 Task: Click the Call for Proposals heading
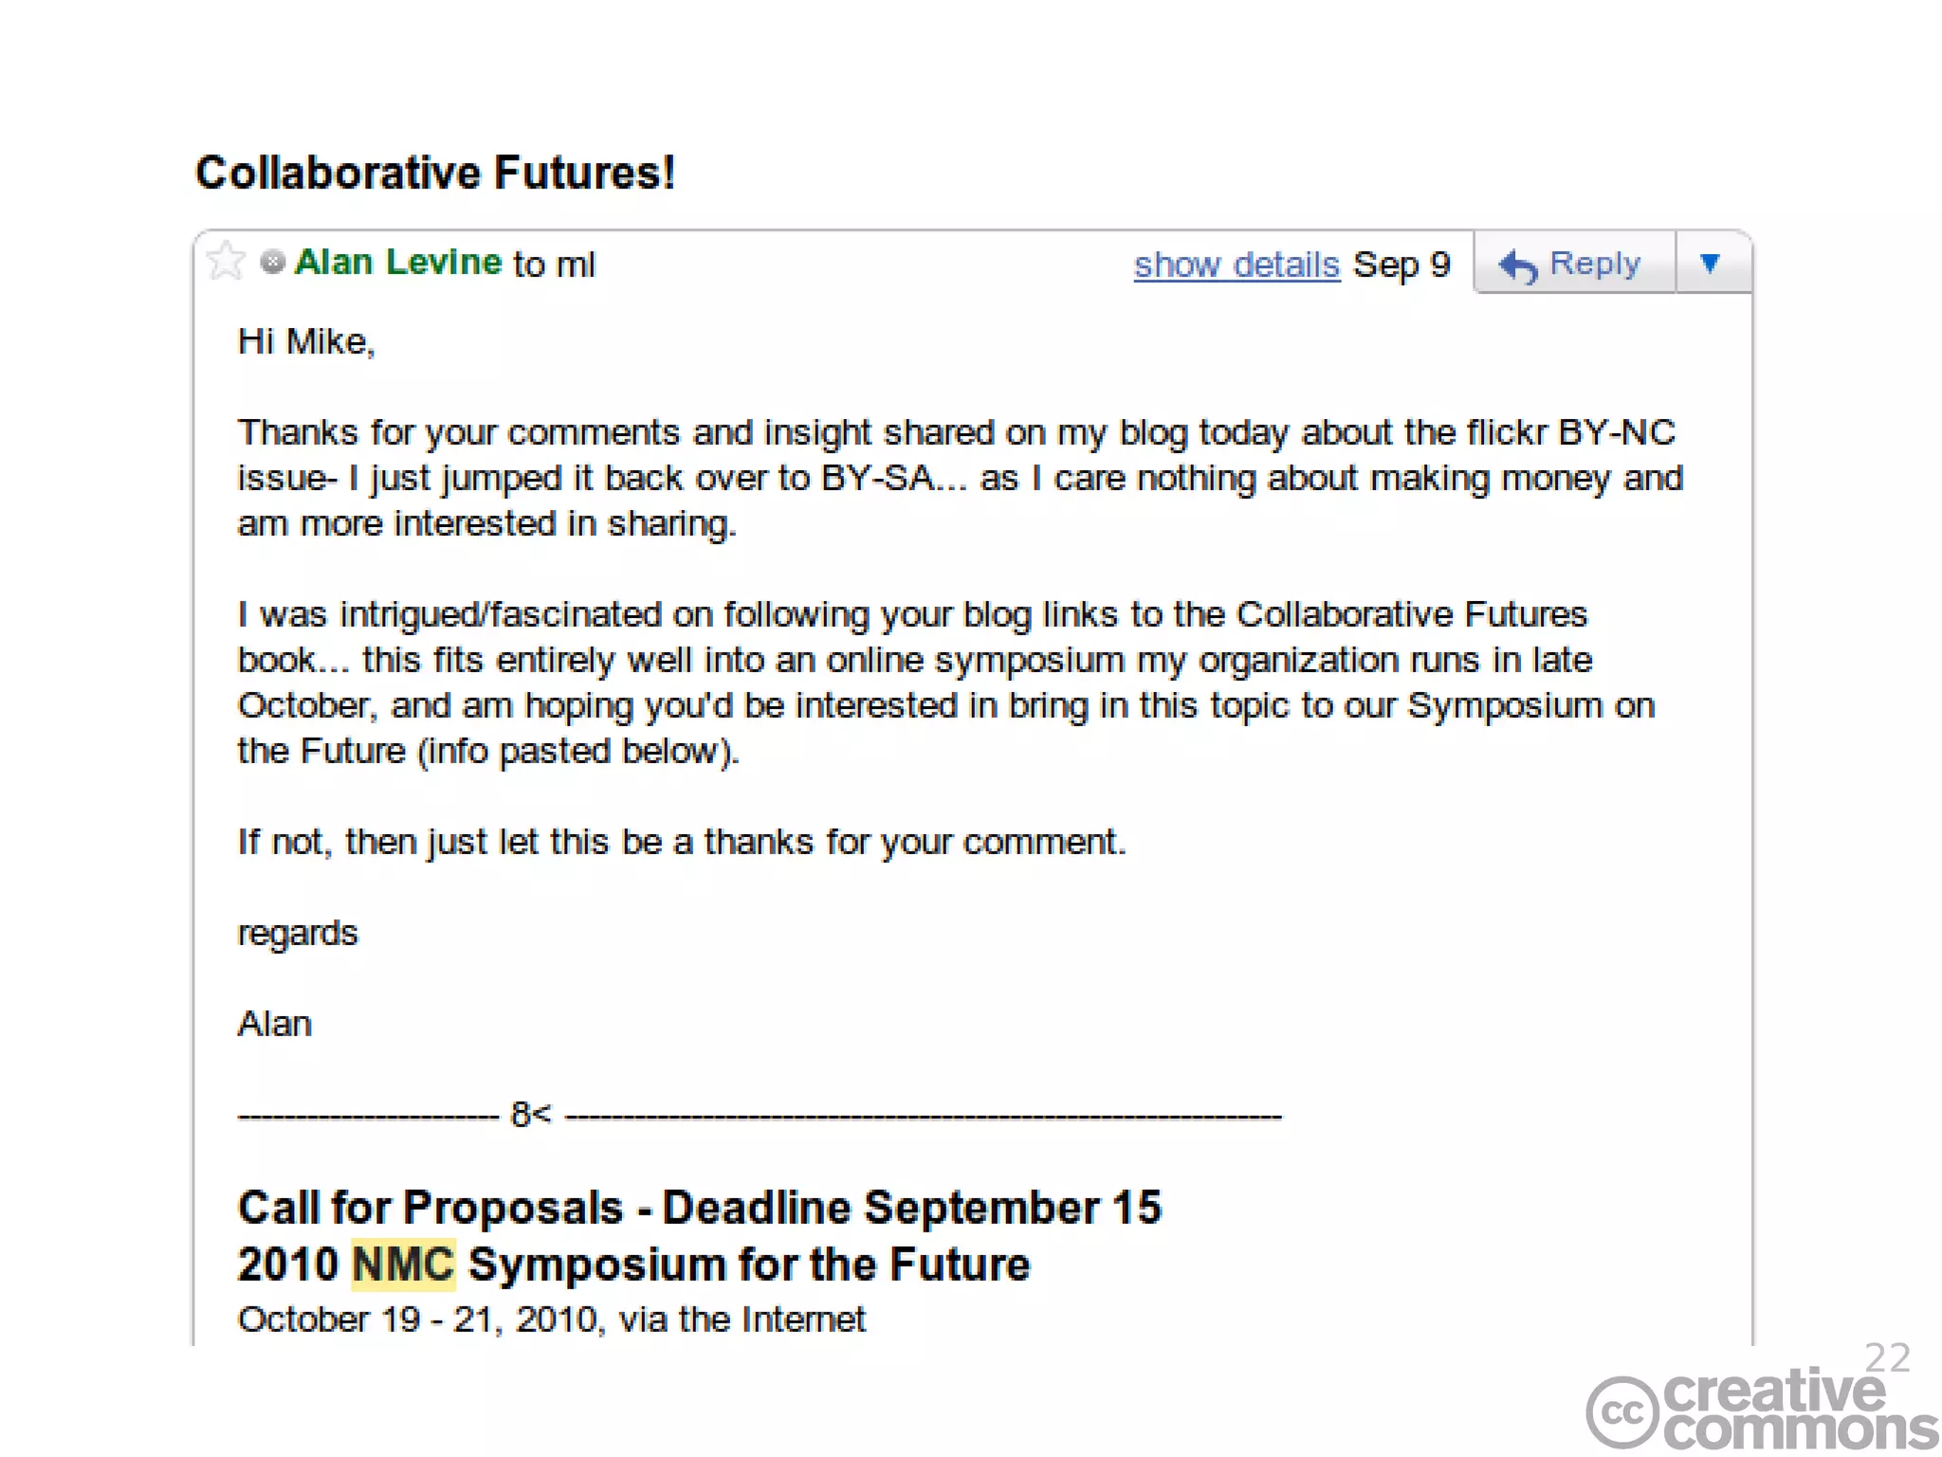tap(700, 1208)
